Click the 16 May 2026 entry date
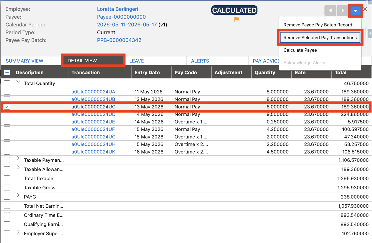 (149, 152)
